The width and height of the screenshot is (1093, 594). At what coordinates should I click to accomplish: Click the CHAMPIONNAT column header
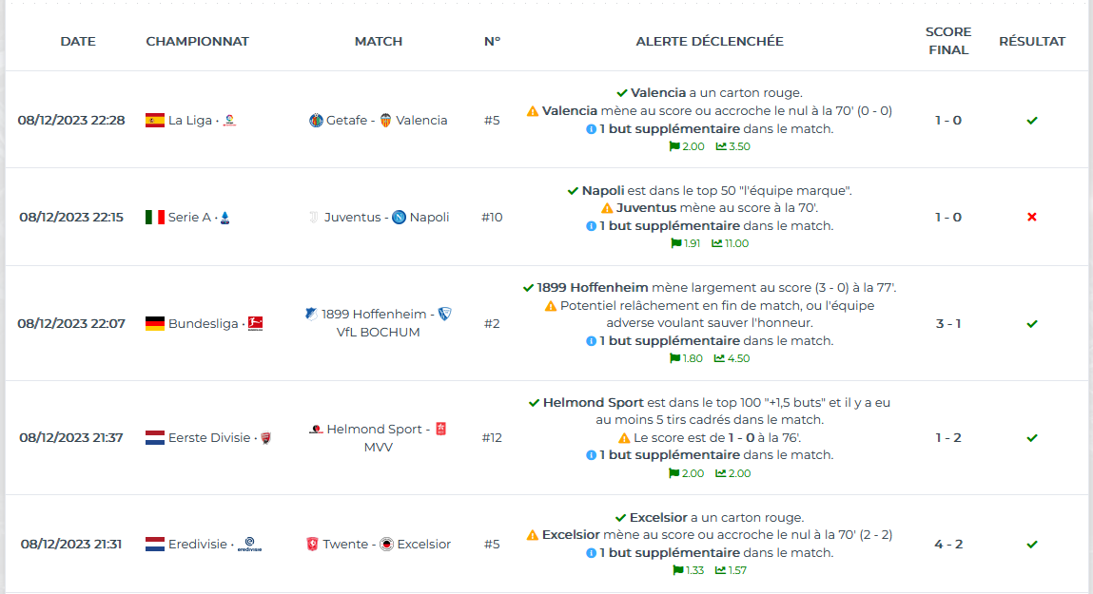(197, 41)
